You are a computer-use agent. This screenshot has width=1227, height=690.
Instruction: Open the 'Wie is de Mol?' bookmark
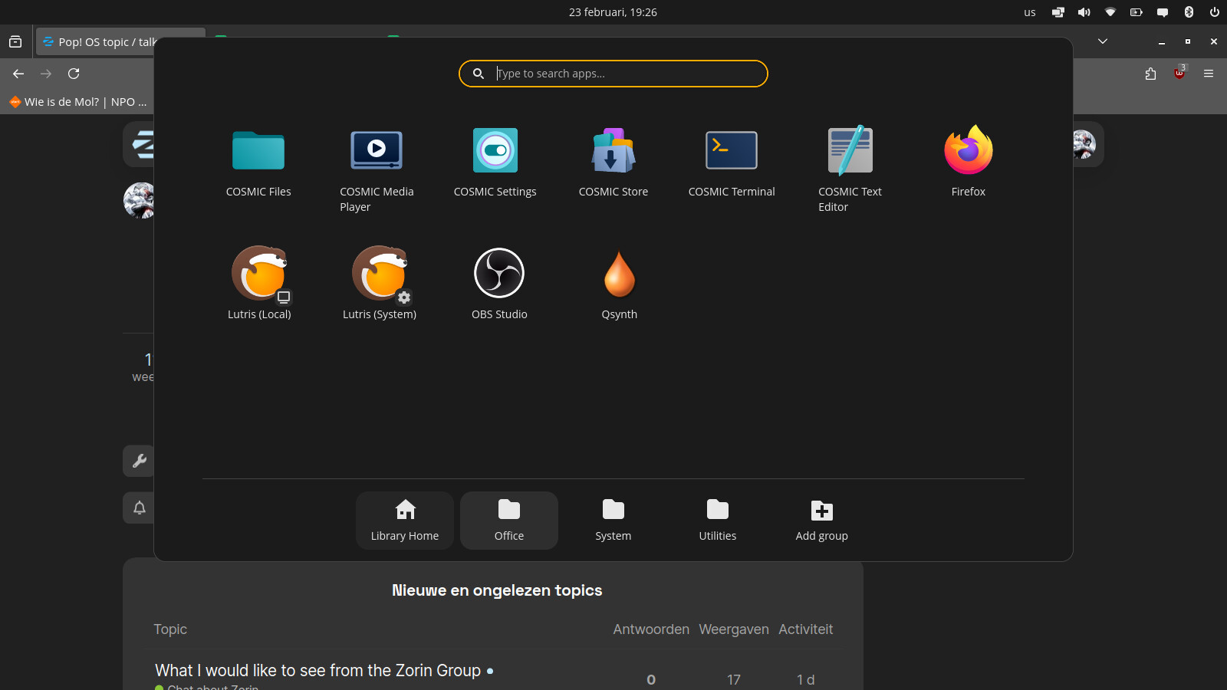[77, 102]
